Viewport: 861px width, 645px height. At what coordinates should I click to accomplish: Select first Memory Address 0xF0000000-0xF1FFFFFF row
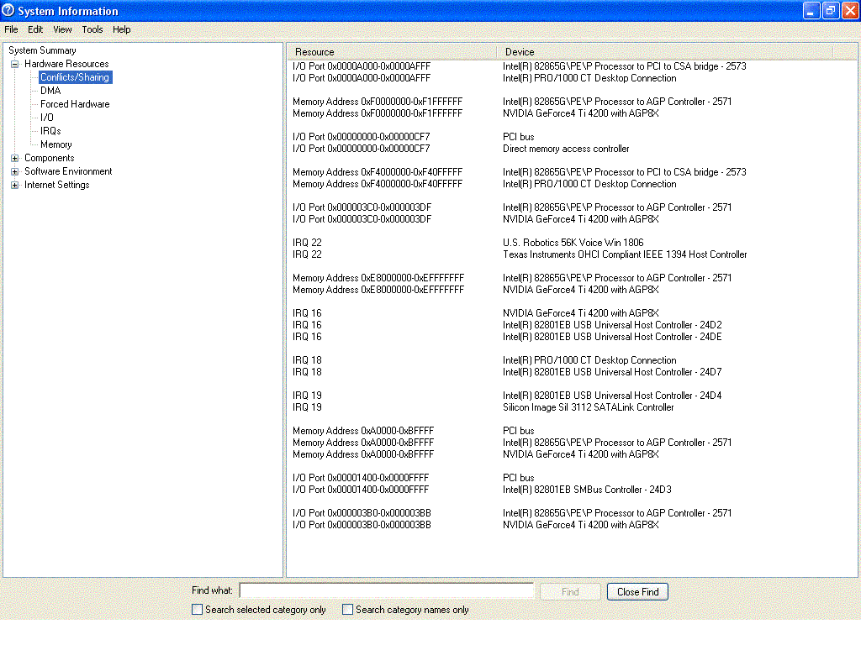click(x=378, y=102)
